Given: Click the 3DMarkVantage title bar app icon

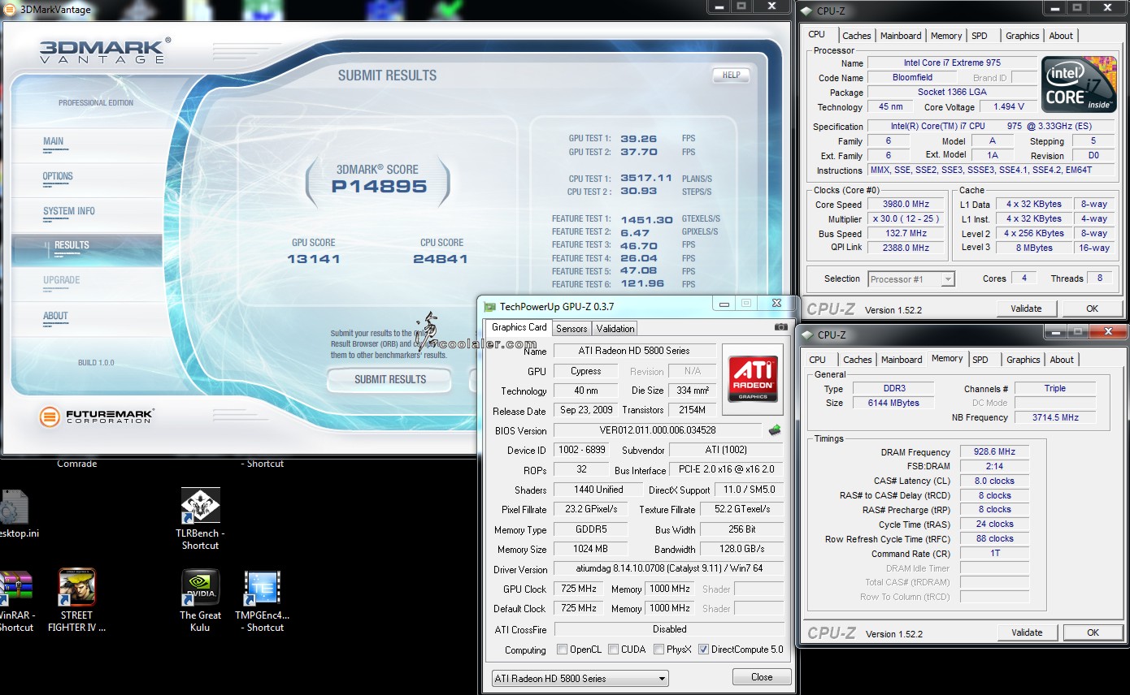Looking at the screenshot, I should 9,10.
